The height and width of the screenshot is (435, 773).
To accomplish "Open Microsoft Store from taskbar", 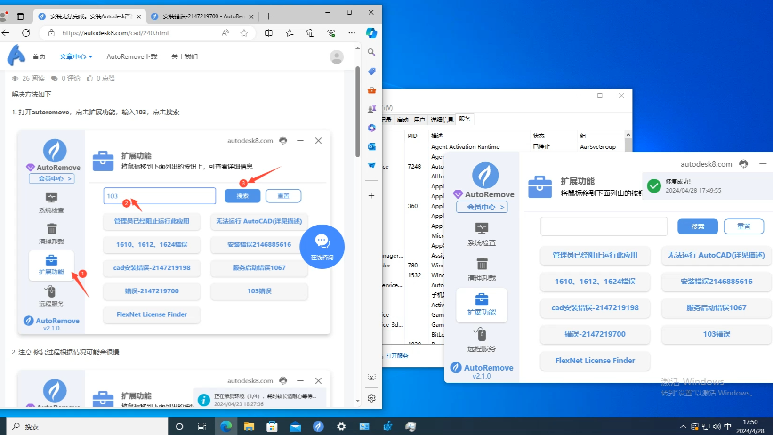I will [272, 427].
